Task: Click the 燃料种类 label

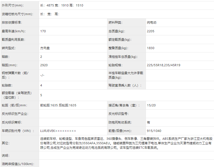Action: click(115, 22)
